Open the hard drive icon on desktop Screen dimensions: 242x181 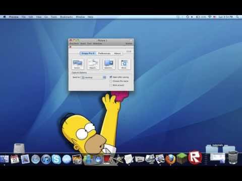(x=19, y=148)
